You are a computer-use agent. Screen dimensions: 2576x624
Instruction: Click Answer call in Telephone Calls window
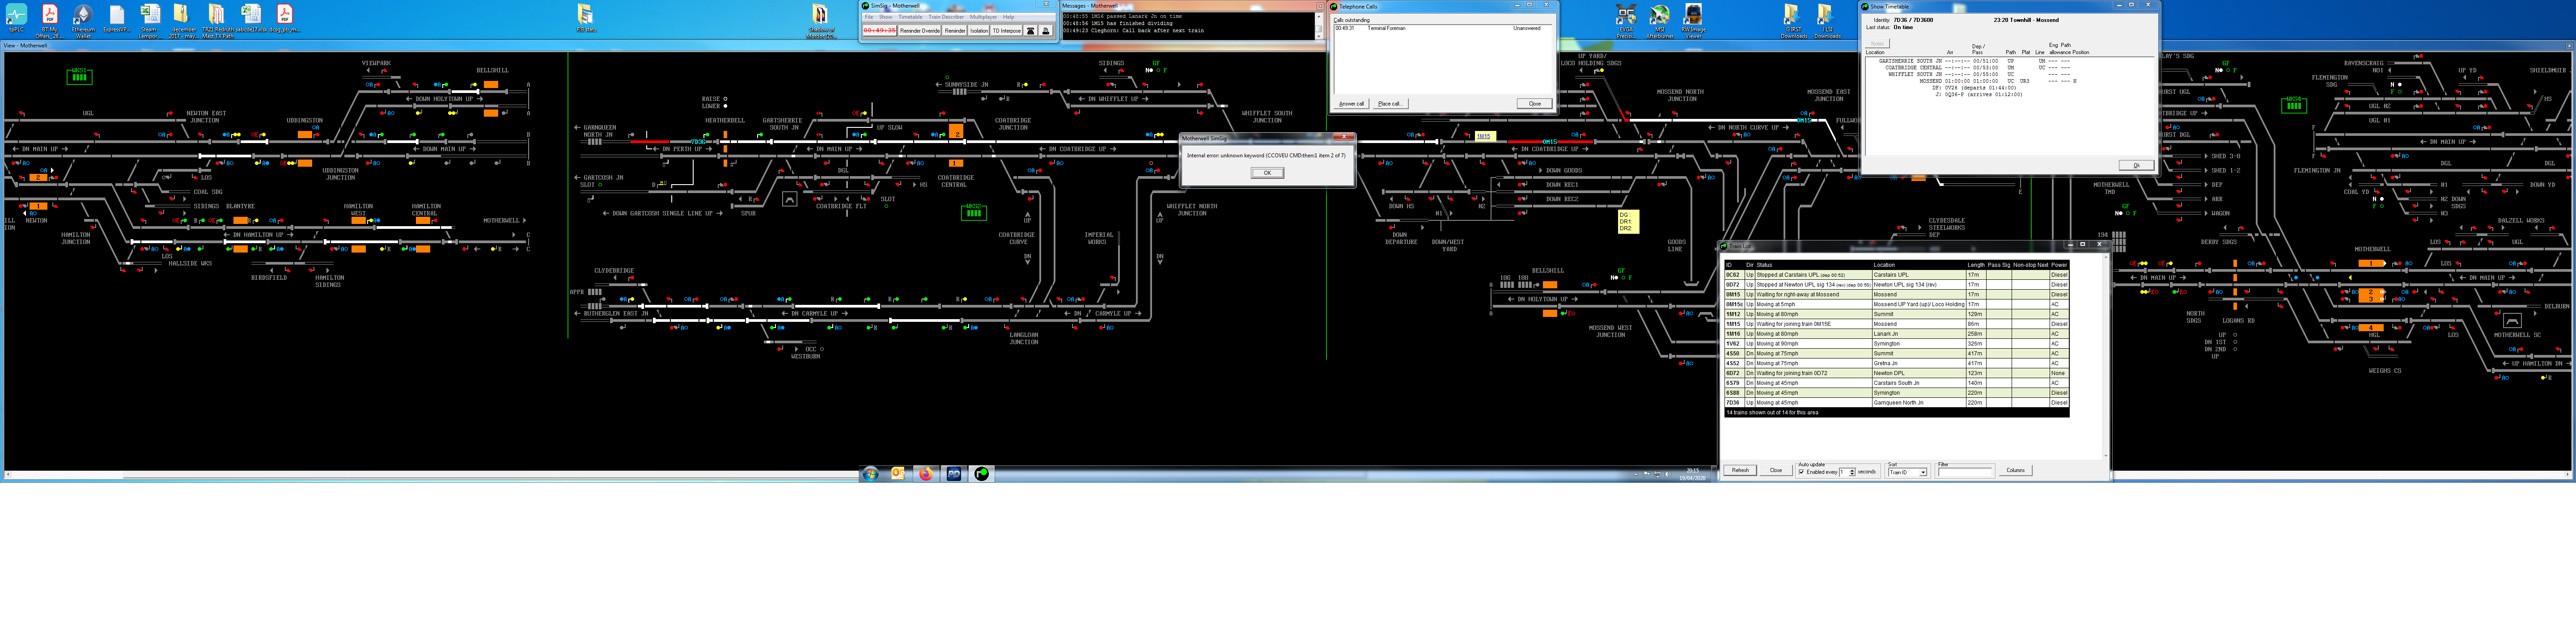point(1351,104)
